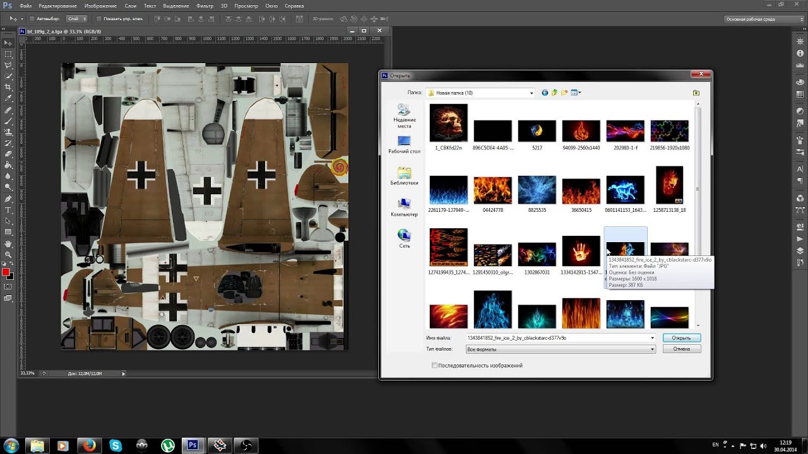
Task: Go to Компьютер location
Action: (404, 207)
